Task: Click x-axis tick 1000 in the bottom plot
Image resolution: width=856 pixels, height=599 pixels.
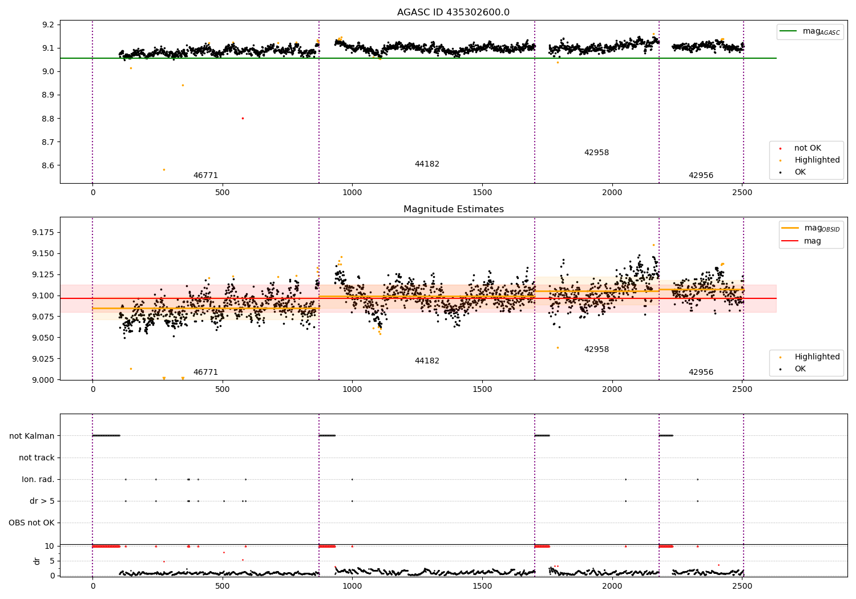Action: 352,586
